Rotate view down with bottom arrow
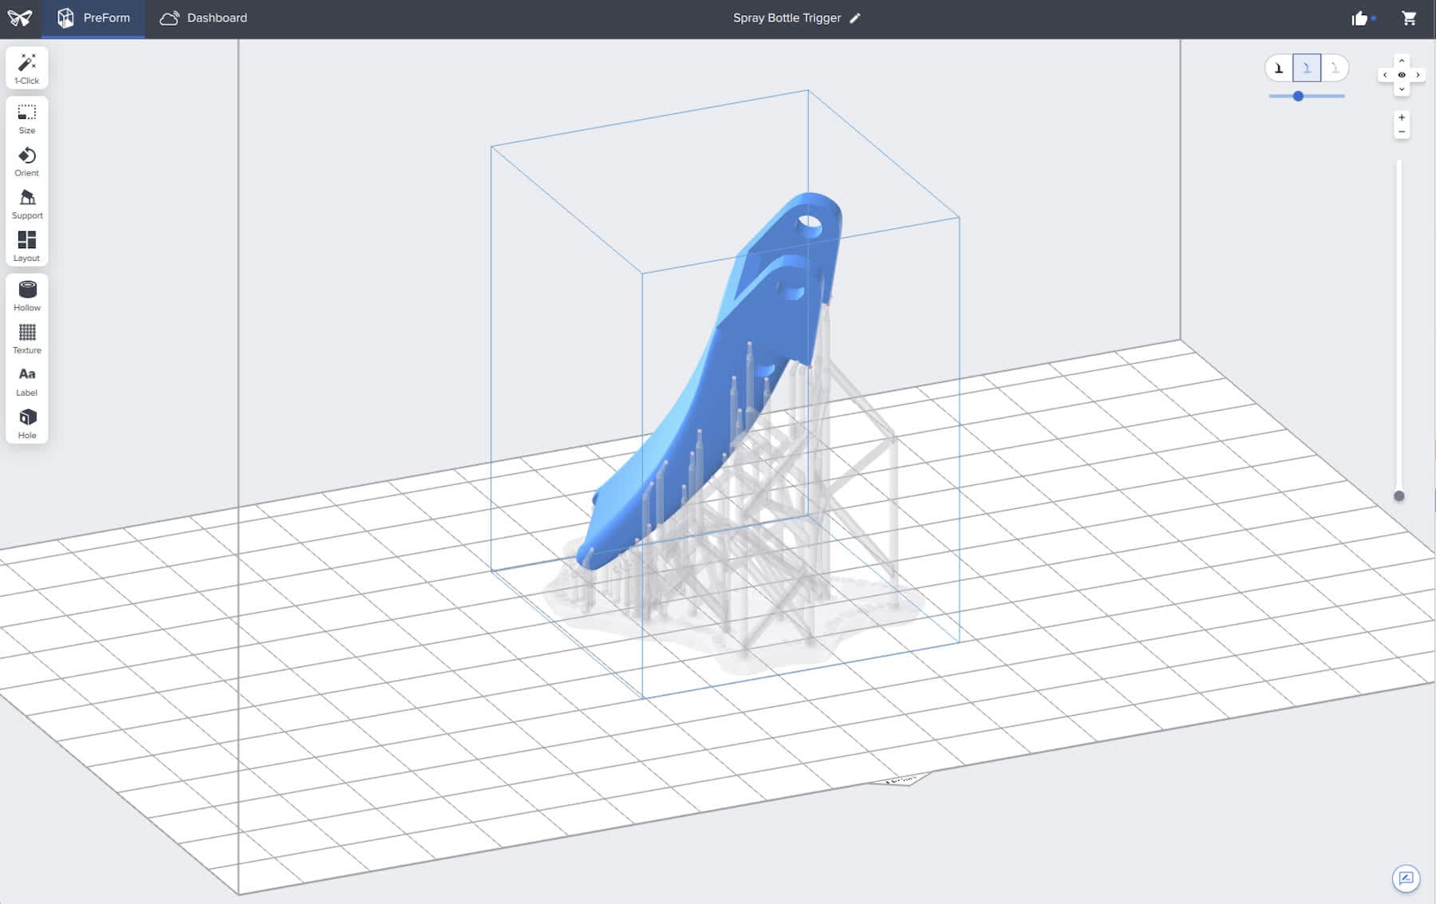Viewport: 1436px width, 904px height. click(x=1402, y=89)
